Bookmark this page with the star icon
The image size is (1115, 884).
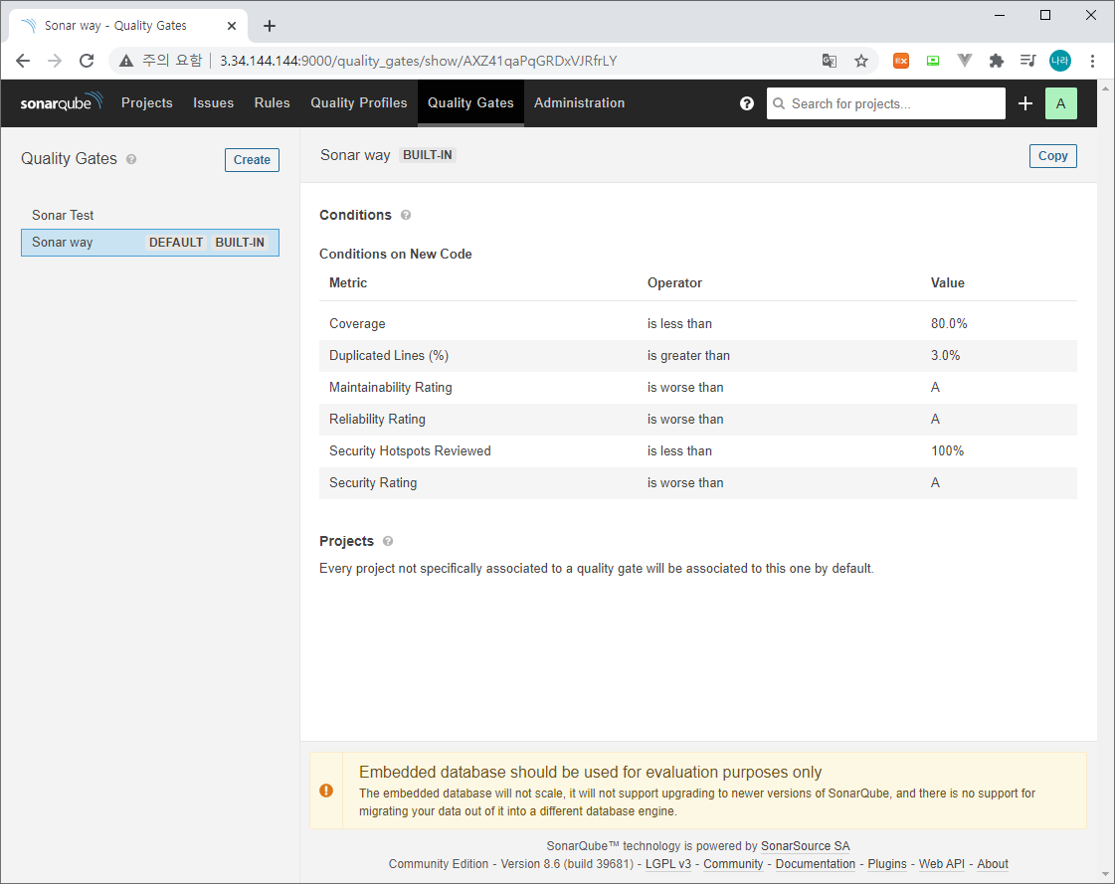861,61
